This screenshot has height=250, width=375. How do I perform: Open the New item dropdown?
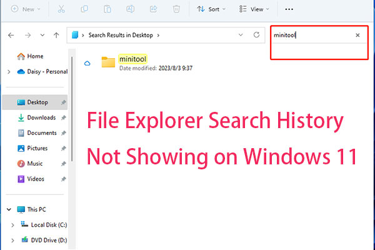(x=26, y=9)
